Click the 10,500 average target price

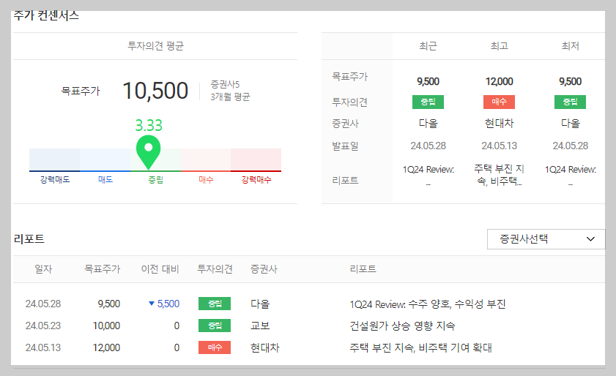[x=155, y=91]
